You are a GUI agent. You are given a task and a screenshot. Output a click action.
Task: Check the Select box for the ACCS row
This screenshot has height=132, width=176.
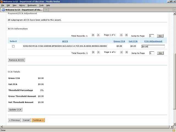pos(13,46)
